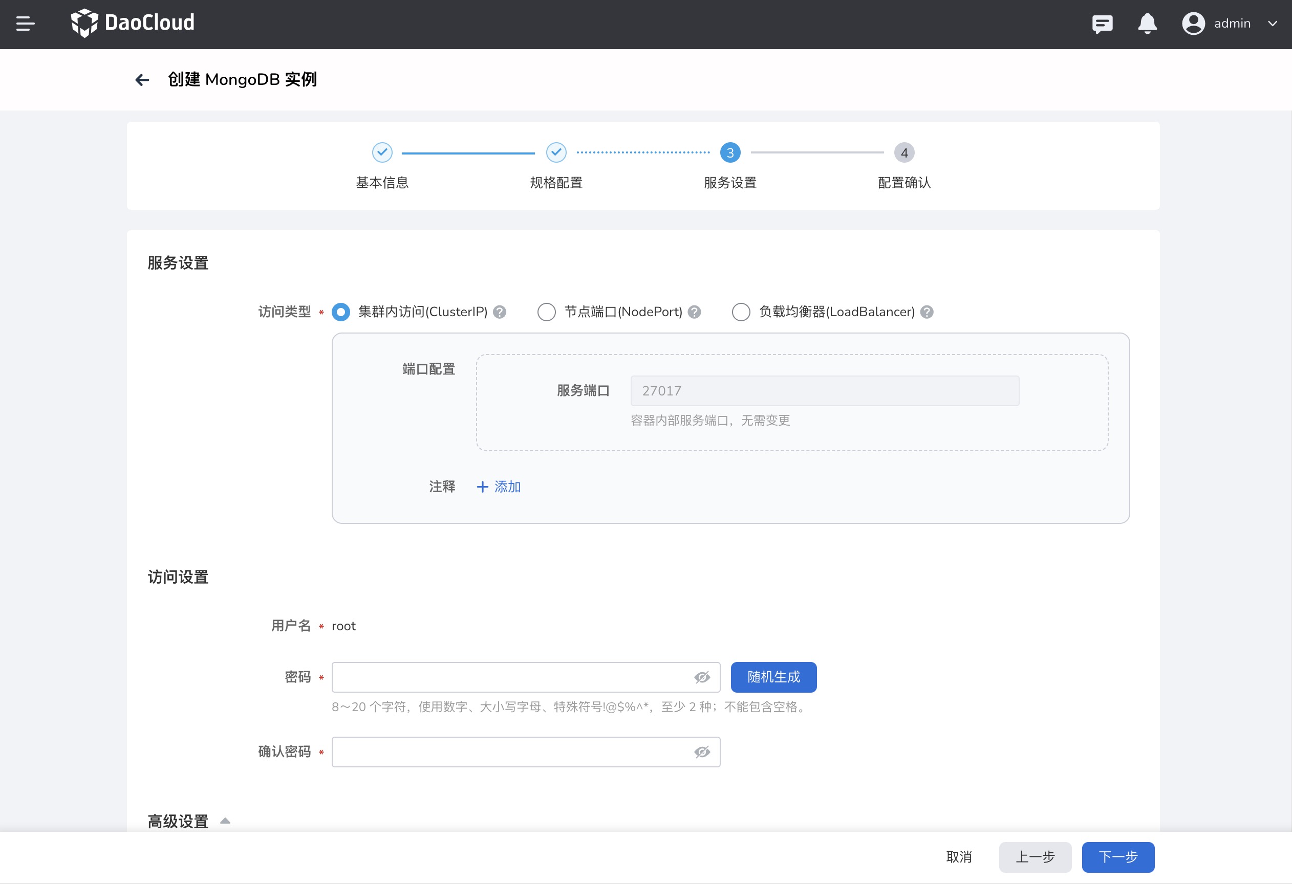Click the root username value

(x=343, y=626)
